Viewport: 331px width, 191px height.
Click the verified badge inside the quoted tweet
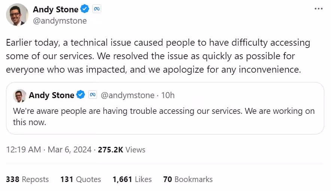[81, 95]
